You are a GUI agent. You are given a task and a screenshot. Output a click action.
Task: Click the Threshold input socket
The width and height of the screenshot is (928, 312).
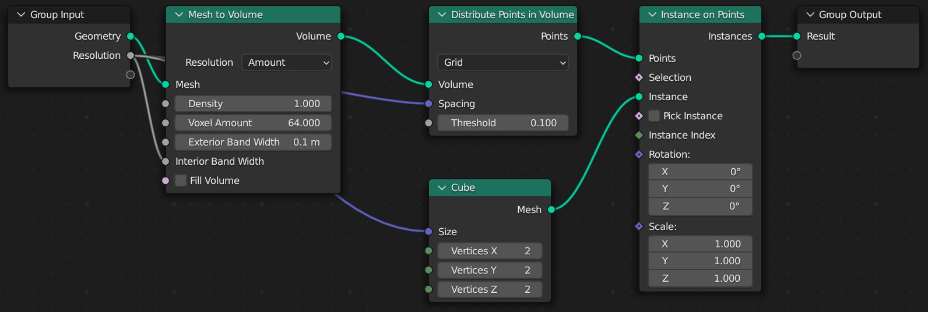tap(428, 123)
